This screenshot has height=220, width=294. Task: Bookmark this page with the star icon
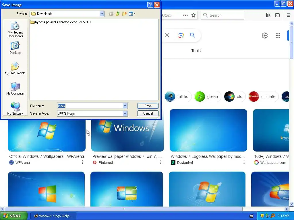click(x=194, y=15)
